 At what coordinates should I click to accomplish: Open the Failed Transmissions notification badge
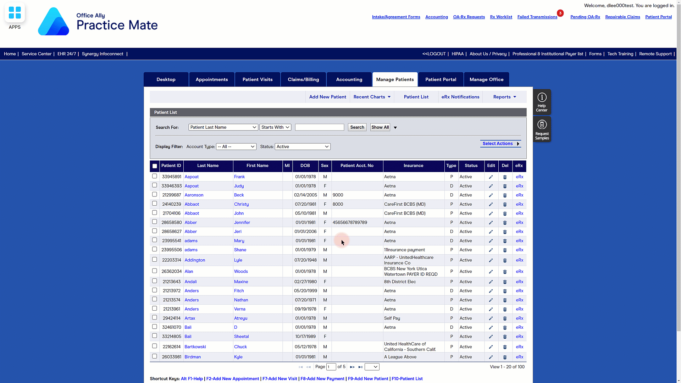pos(560,13)
